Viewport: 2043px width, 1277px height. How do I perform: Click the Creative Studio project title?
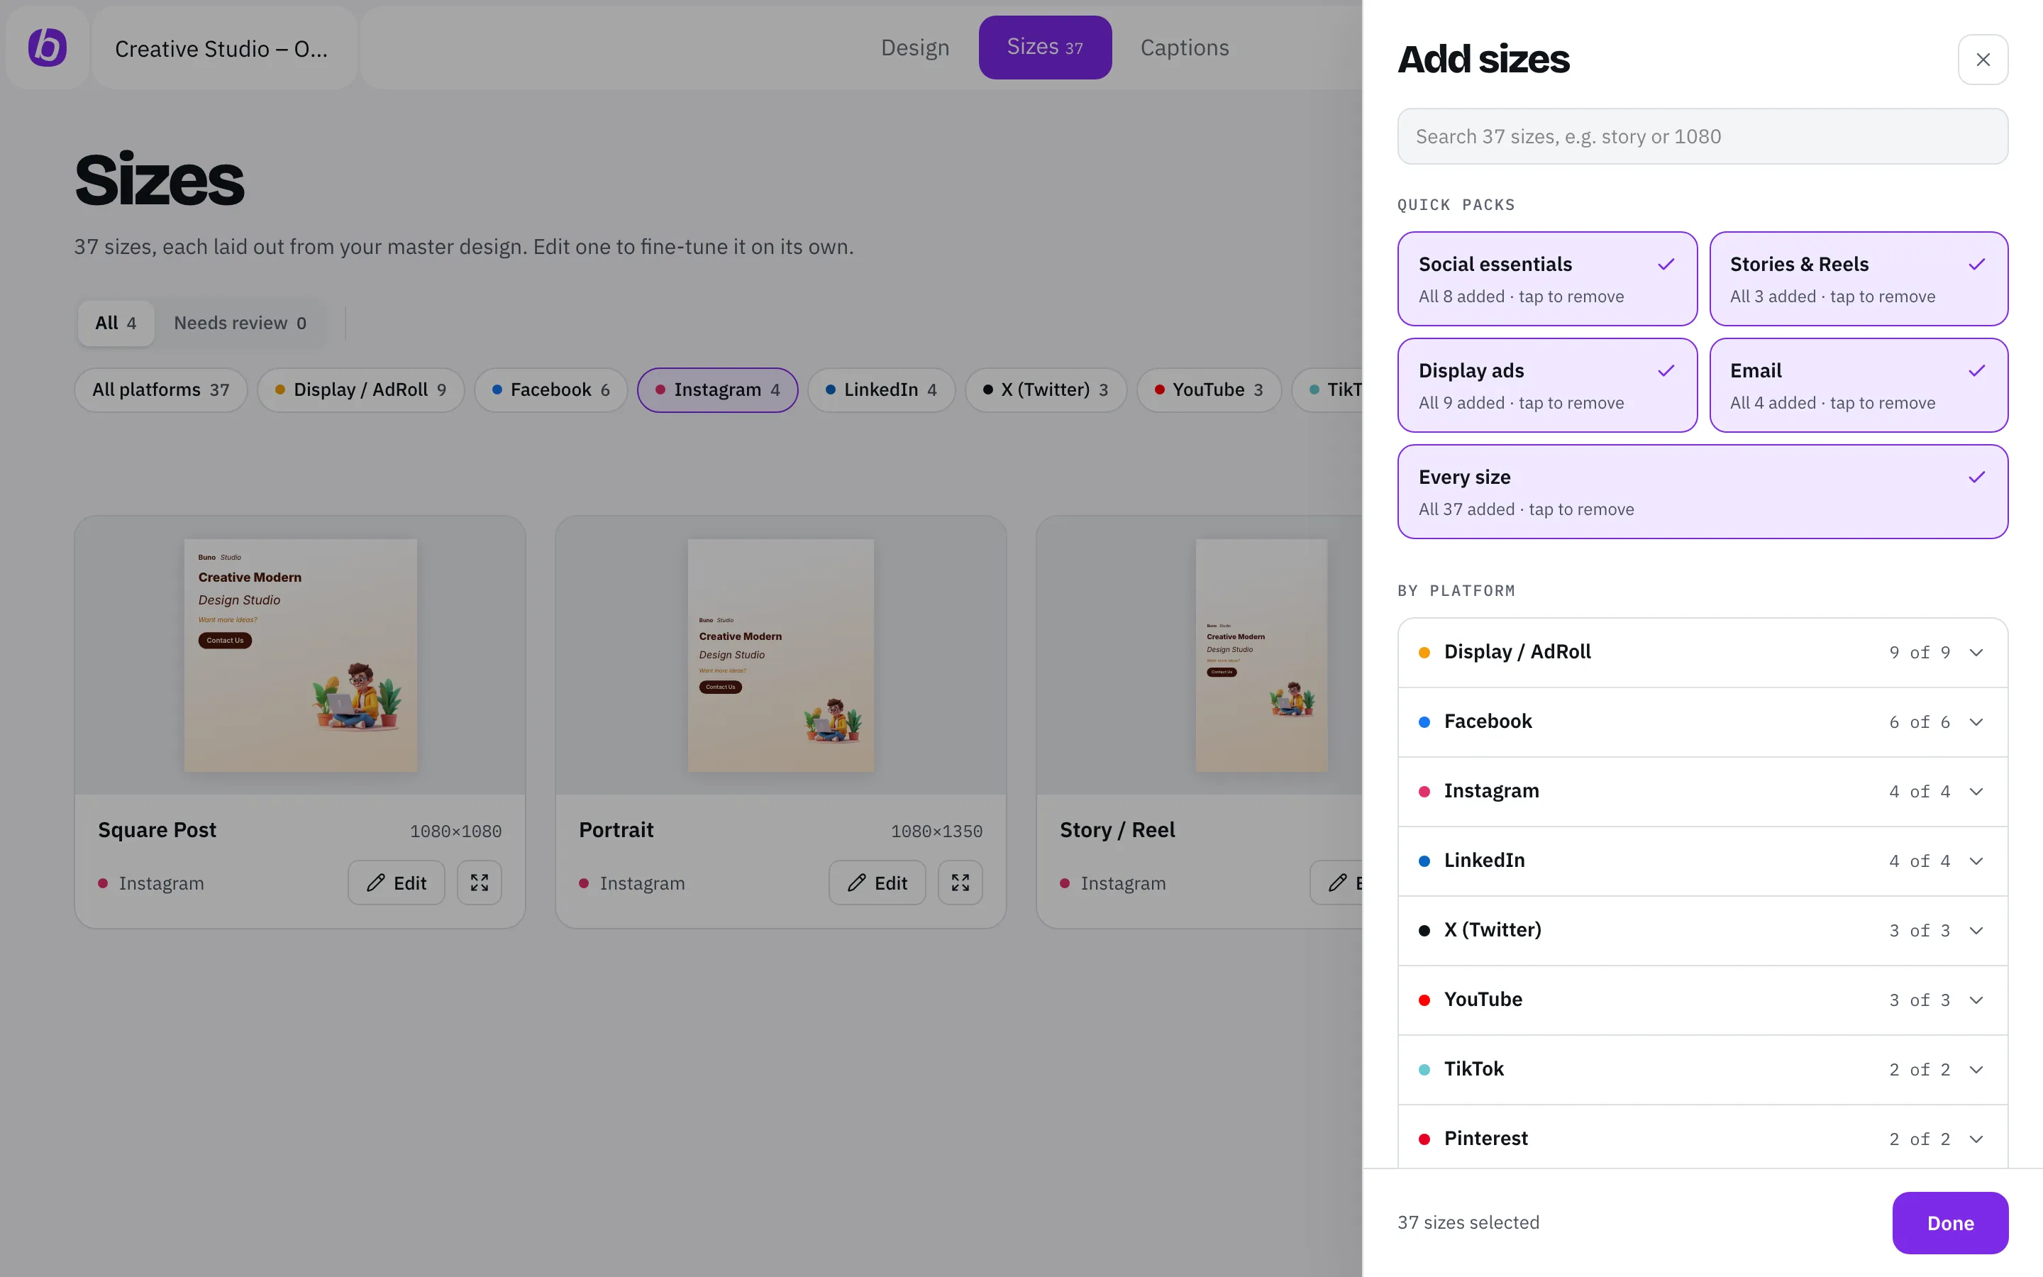(x=221, y=49)
